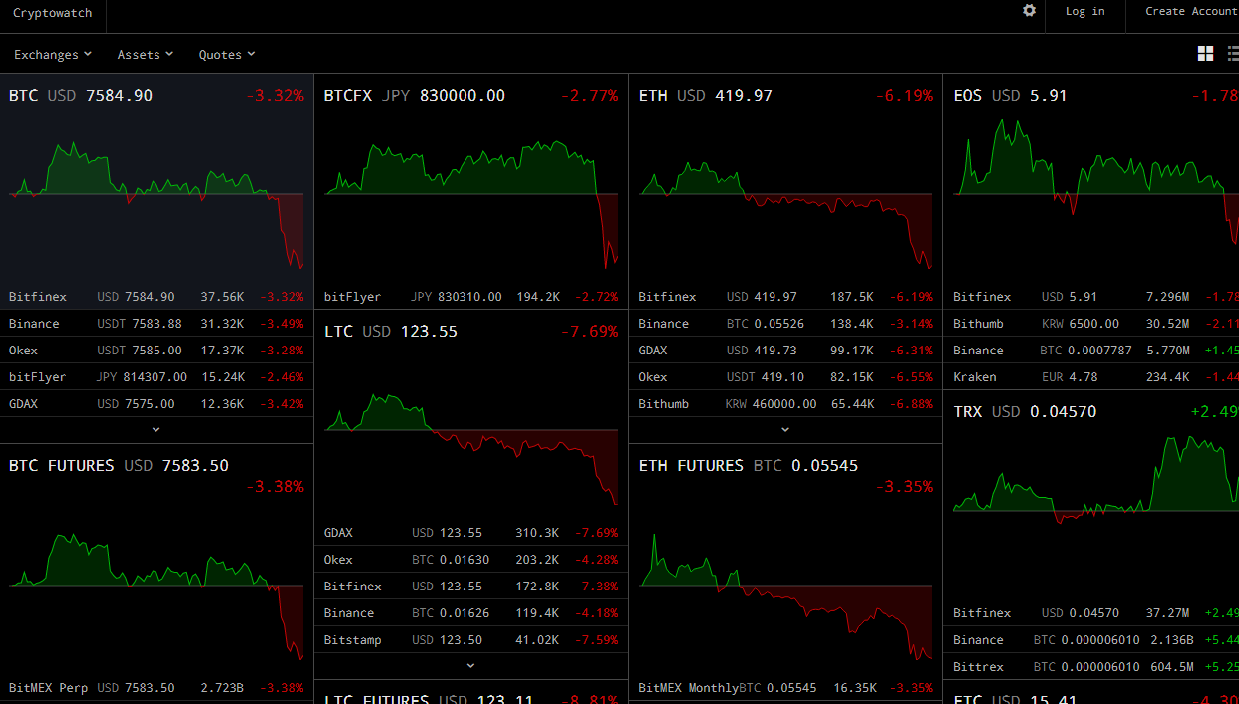Select Bithumb KRW 460000.00 row
The image size is (1239, 704).
[x=785, y=404]
